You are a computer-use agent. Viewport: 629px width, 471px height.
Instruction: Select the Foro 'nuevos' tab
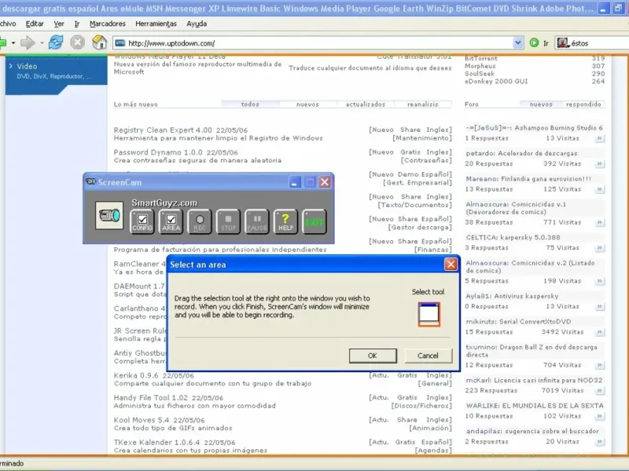541,104
